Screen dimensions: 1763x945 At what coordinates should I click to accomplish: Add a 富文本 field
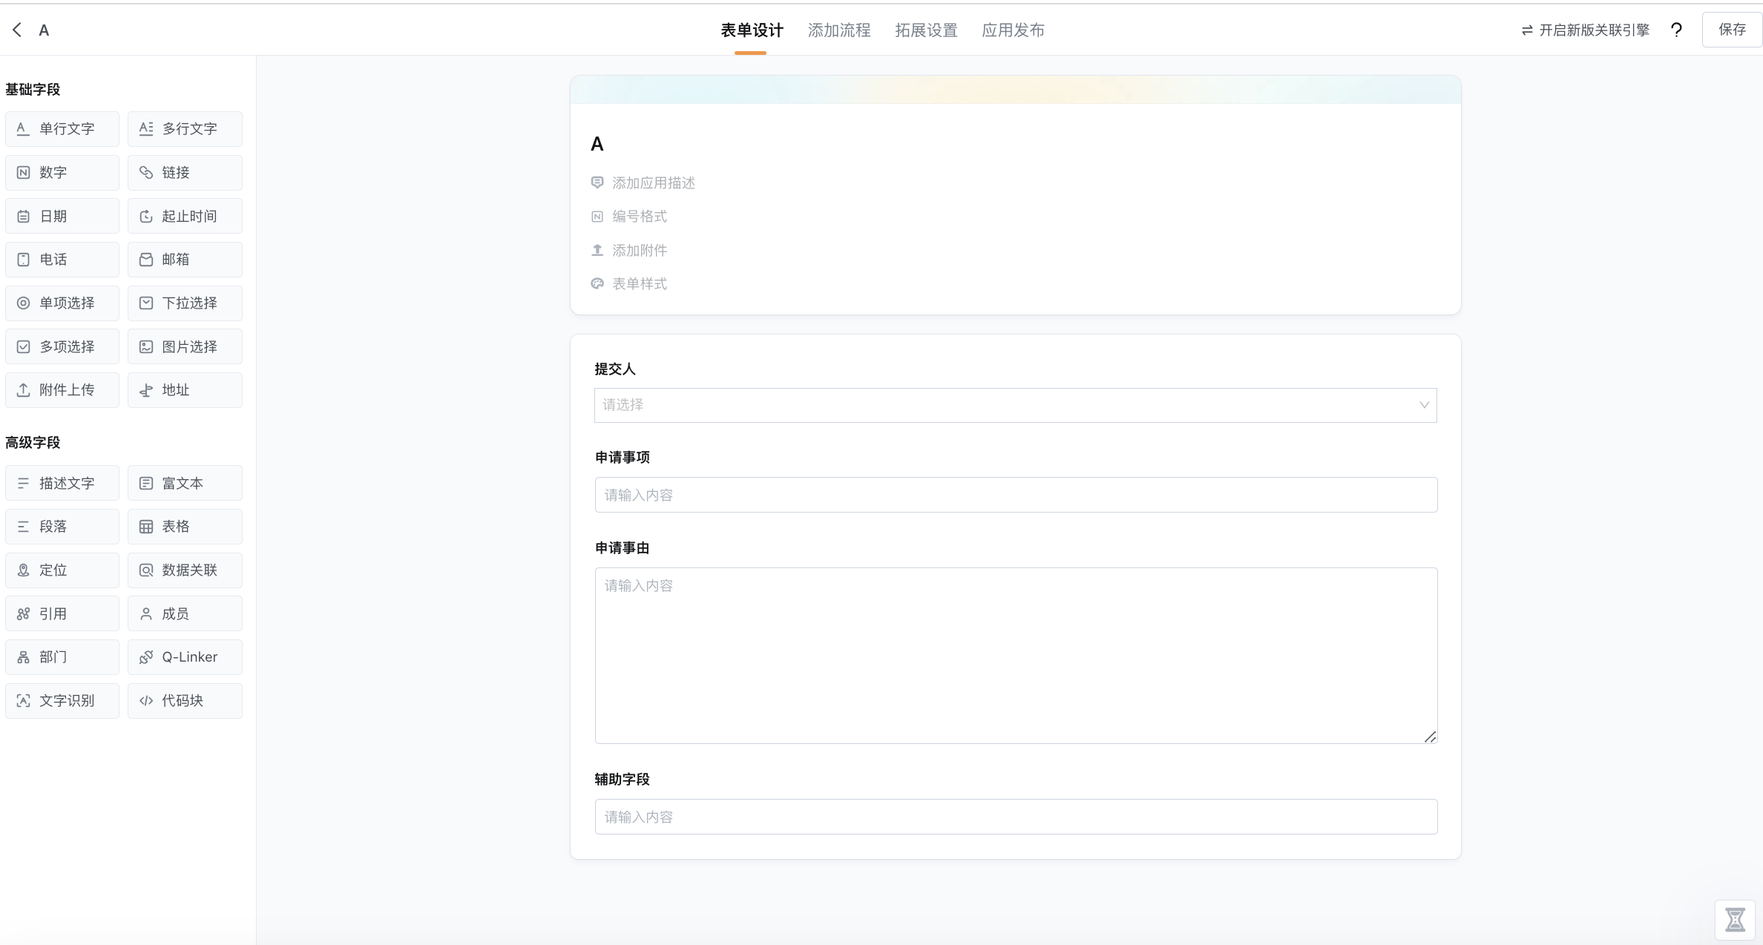[185, 484]
